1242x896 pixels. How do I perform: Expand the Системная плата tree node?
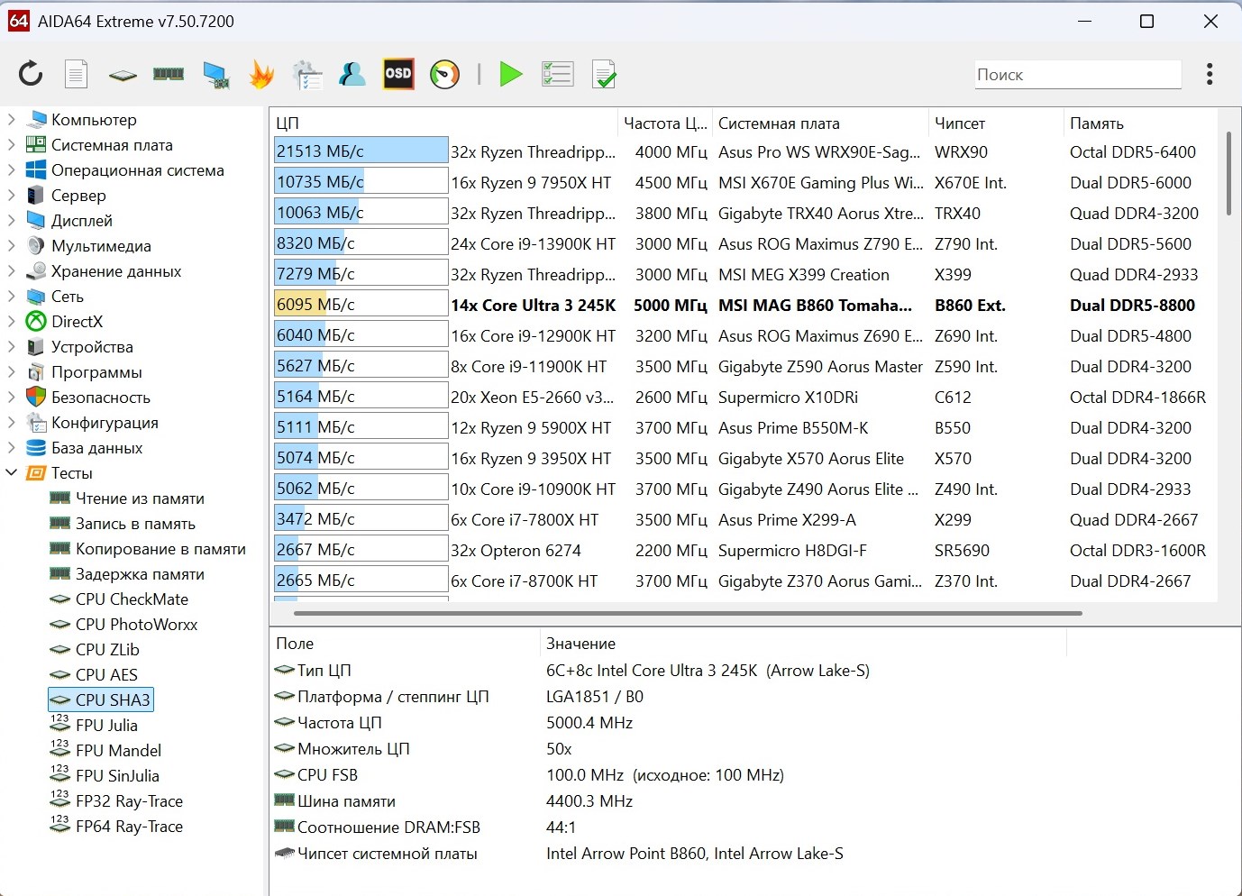12,144
